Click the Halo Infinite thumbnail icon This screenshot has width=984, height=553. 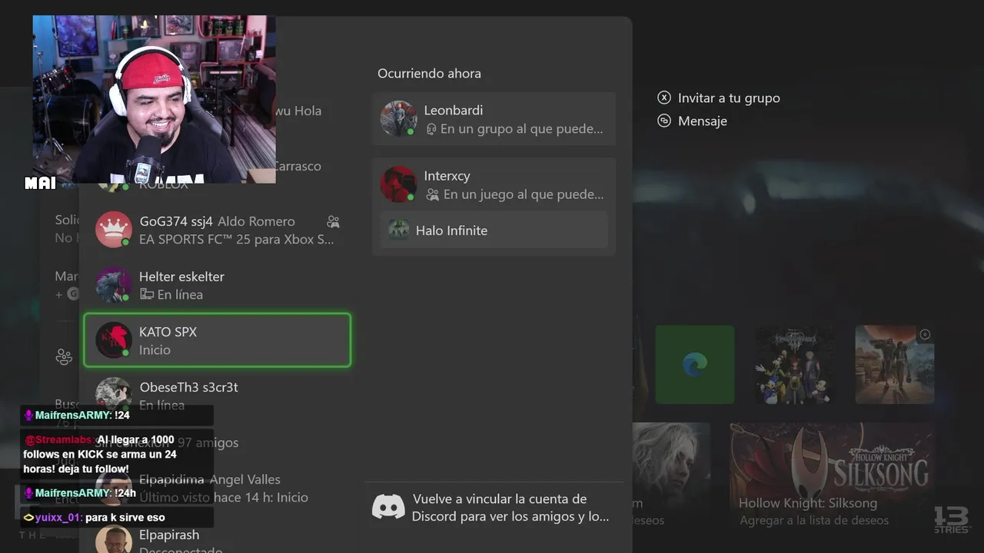point(398,230)
